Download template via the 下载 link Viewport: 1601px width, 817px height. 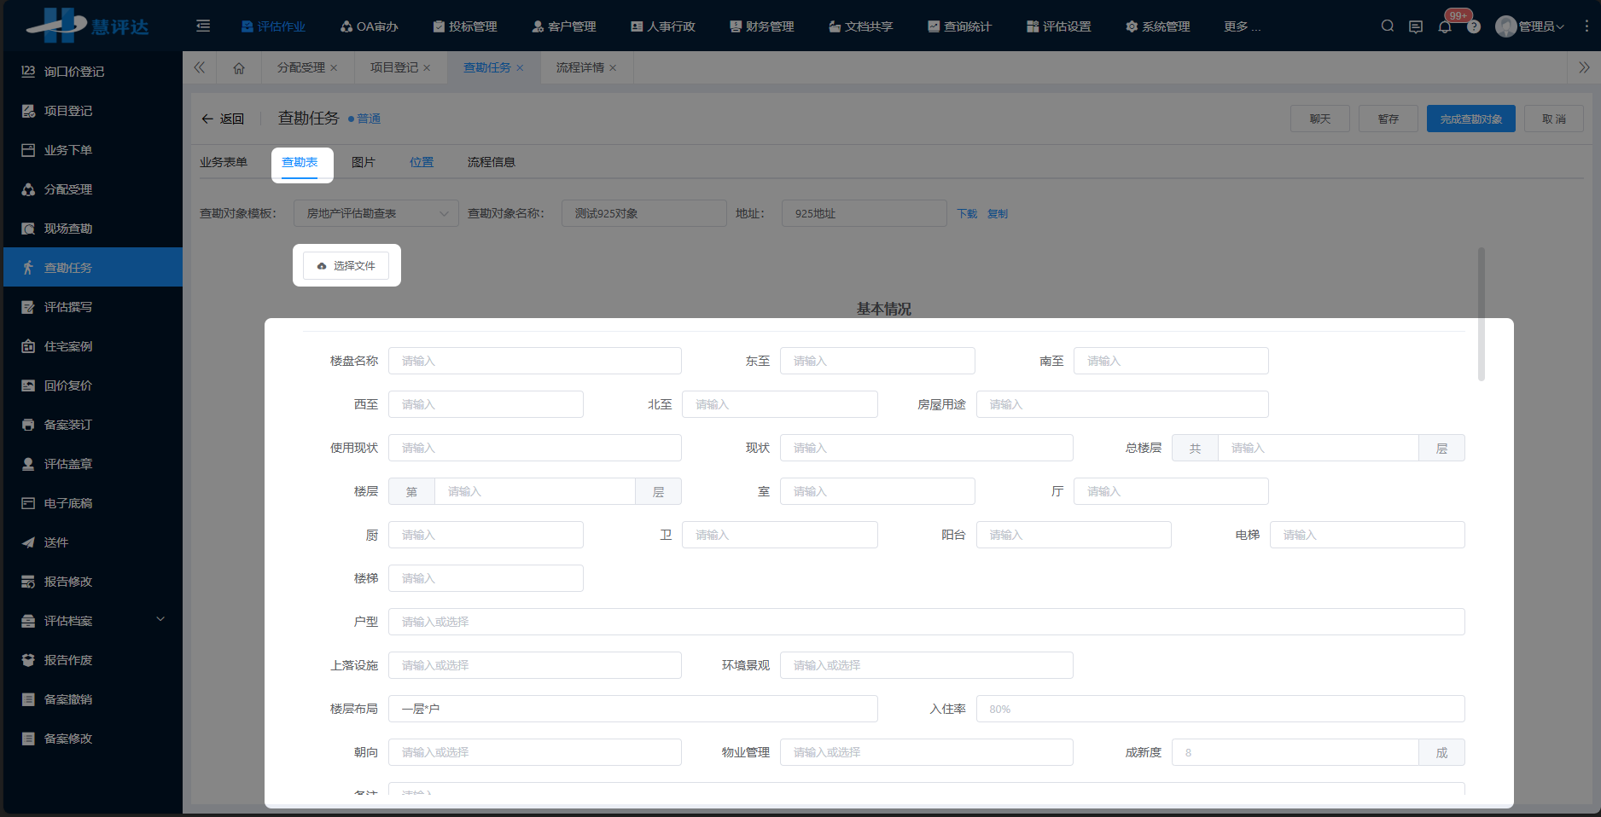coord(966,213)
